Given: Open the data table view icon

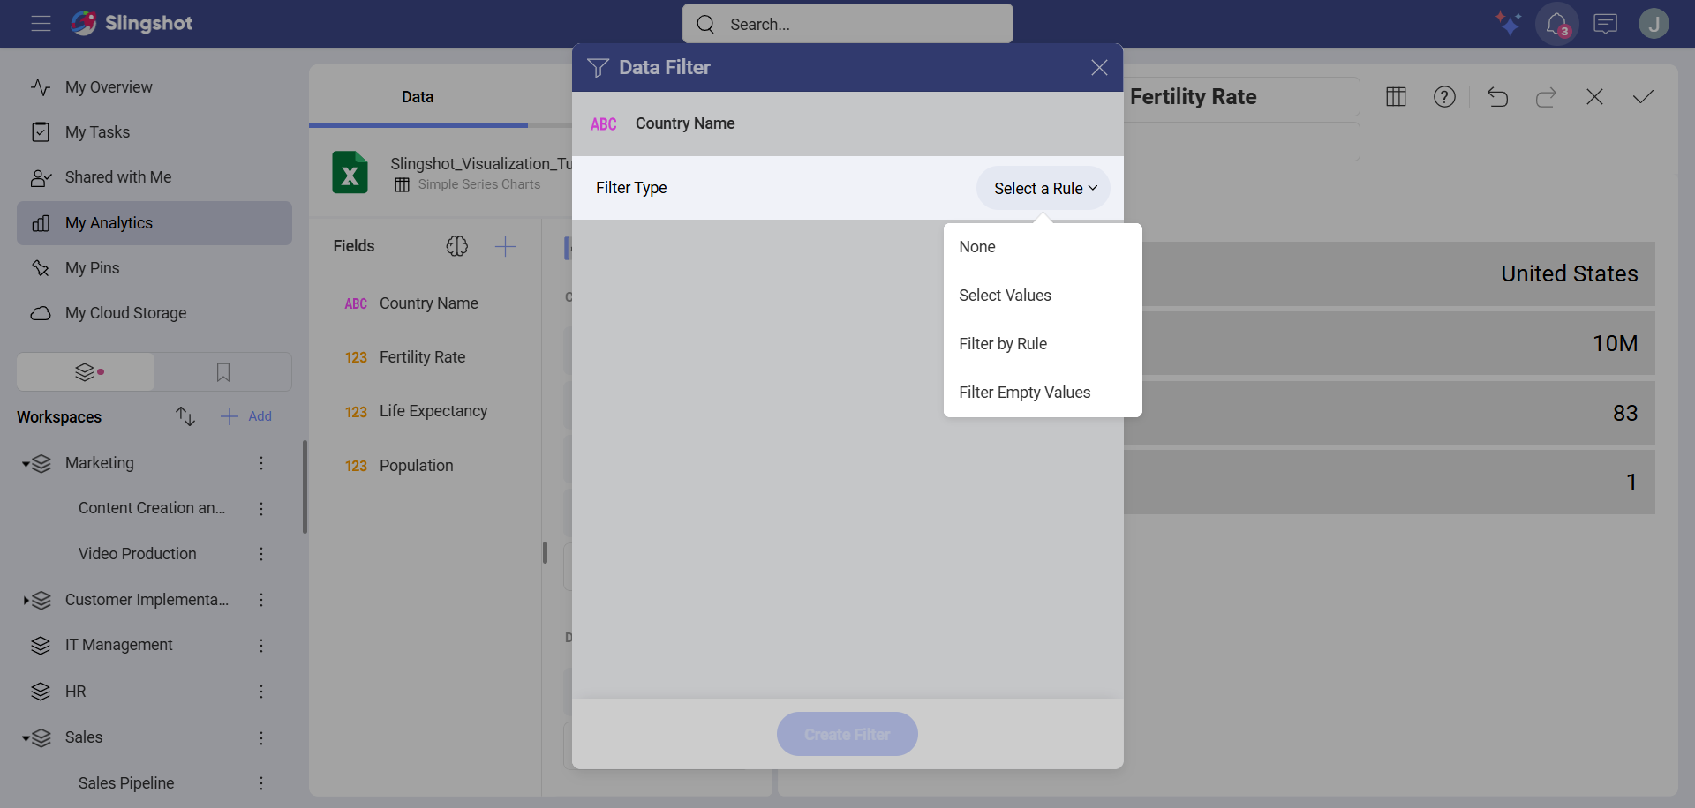Looking at the screenshot, I should point(1396,97).
